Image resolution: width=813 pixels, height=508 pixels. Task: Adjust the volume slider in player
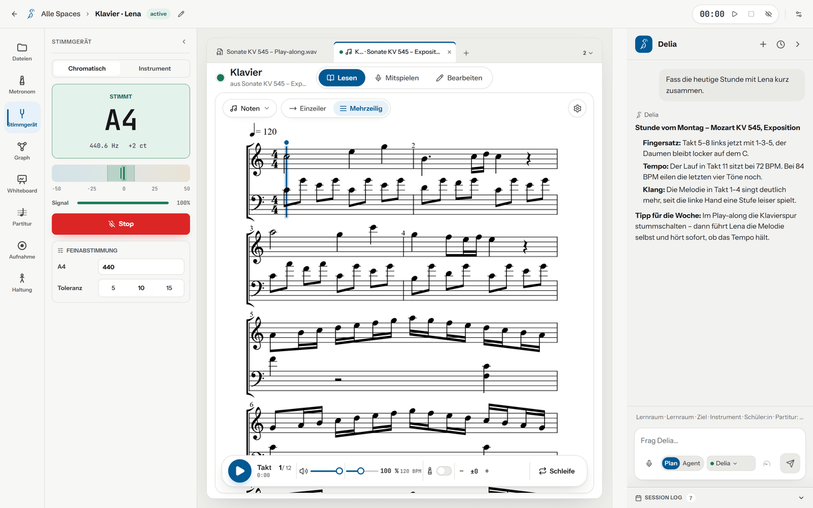[327, 471]
